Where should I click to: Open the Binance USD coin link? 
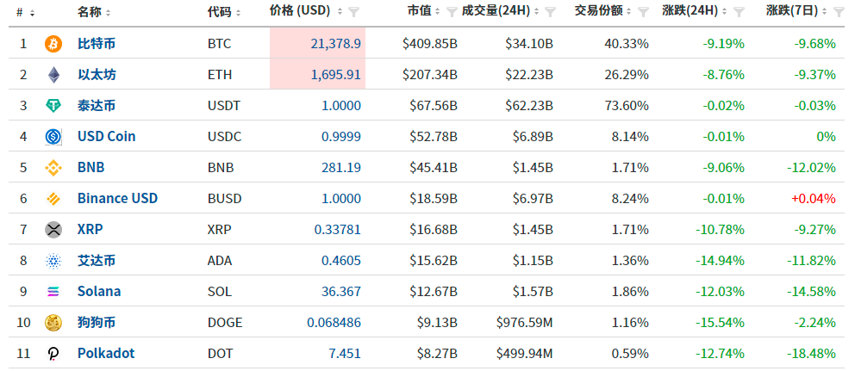coord(117,198)
